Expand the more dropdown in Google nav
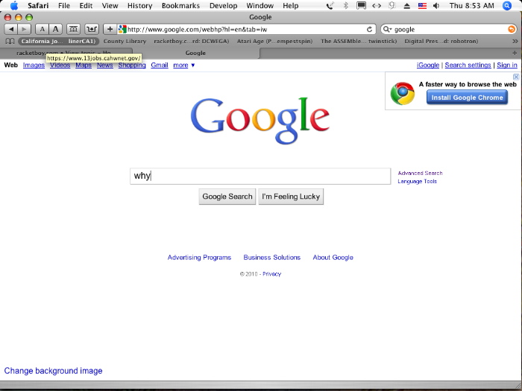This screenshot has height=391, width=522. pyautogui.click(x=184, y=66)
